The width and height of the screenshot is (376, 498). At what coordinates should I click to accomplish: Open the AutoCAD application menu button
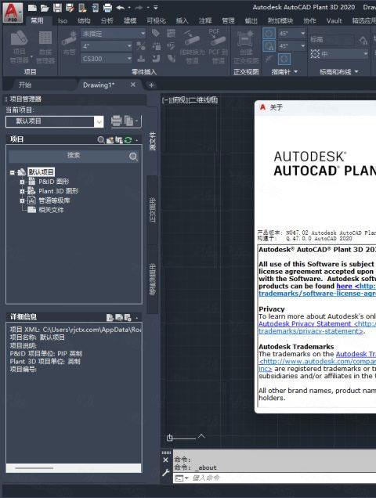[x=13, y=13]
